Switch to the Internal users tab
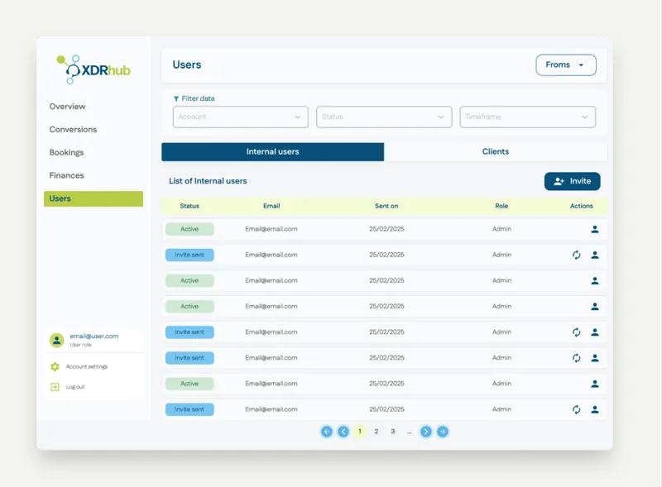This screenshot has height=487, width=662. 273,152
